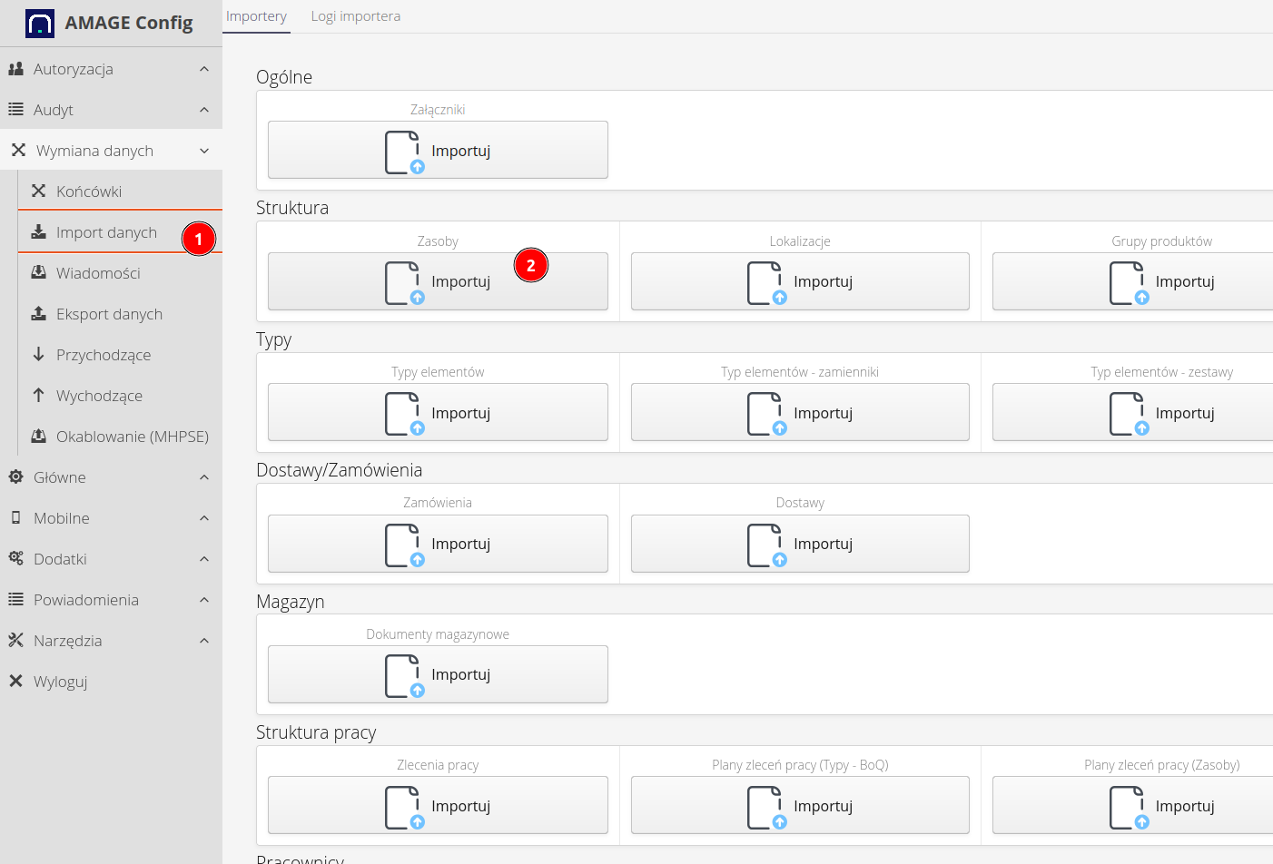The width and height of the screenshot is (1273, 864).
Task: Click the Narzędzia tools icon
Action: point(15,641)
